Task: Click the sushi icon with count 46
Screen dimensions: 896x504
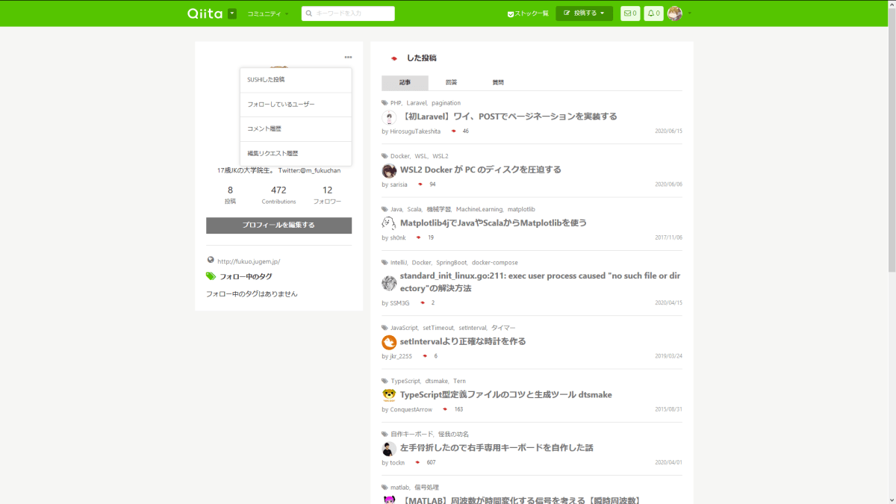Action: tap(454, 131)
